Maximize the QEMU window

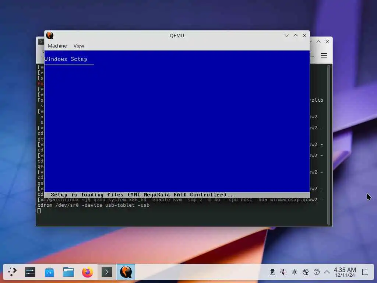[x=296, y=35]
